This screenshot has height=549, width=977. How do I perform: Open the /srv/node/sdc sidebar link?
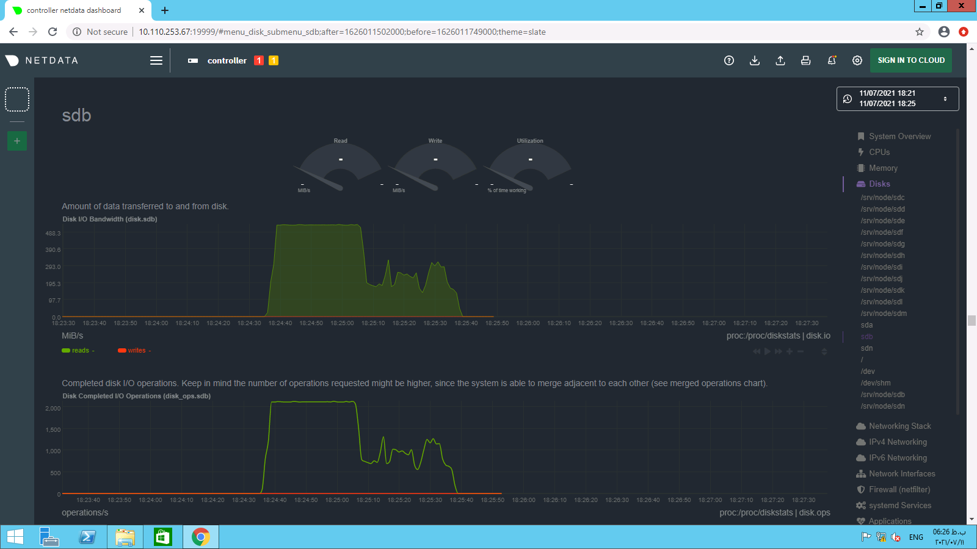pyautogui.click(x=882, y=198)
